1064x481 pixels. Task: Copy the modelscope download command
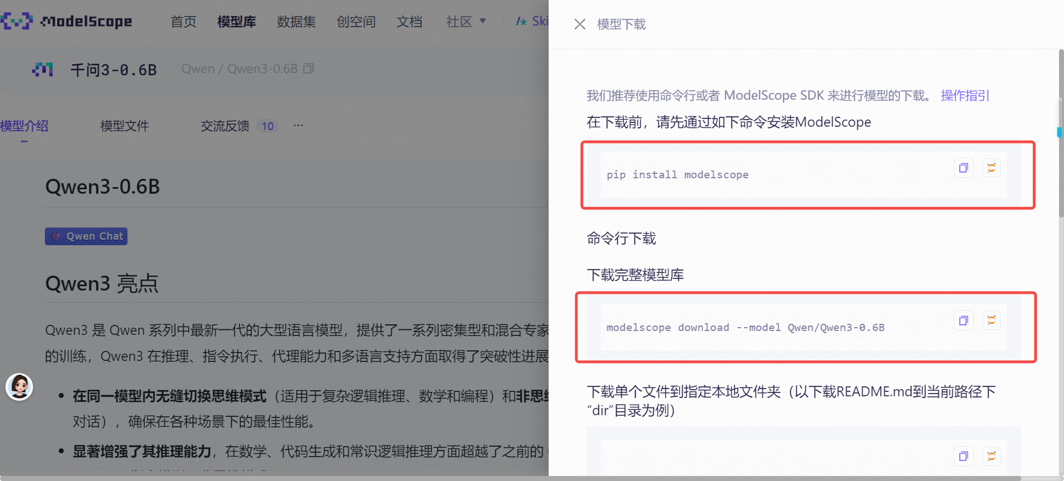coord(963,320)
